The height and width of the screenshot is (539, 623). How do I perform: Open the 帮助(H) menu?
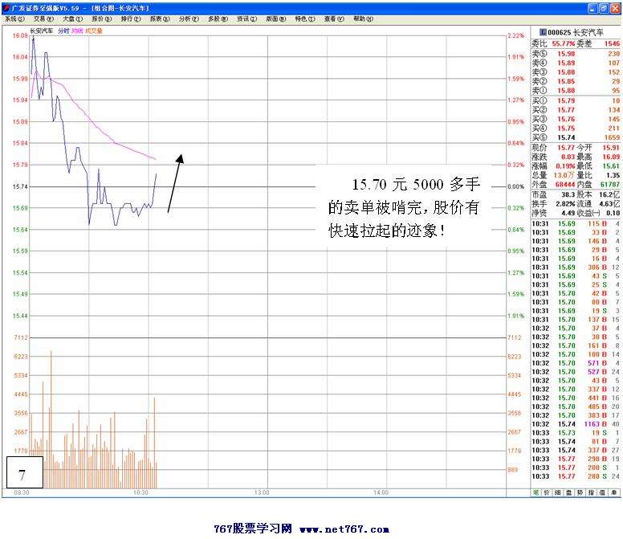tap(360, 18)
